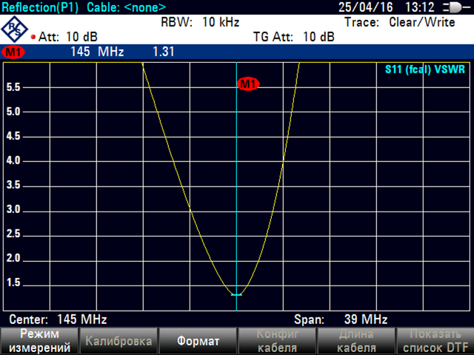Screen dimensions: 474x355
Task: Click the red M1 marker on the graph
Action: point(247,84)
